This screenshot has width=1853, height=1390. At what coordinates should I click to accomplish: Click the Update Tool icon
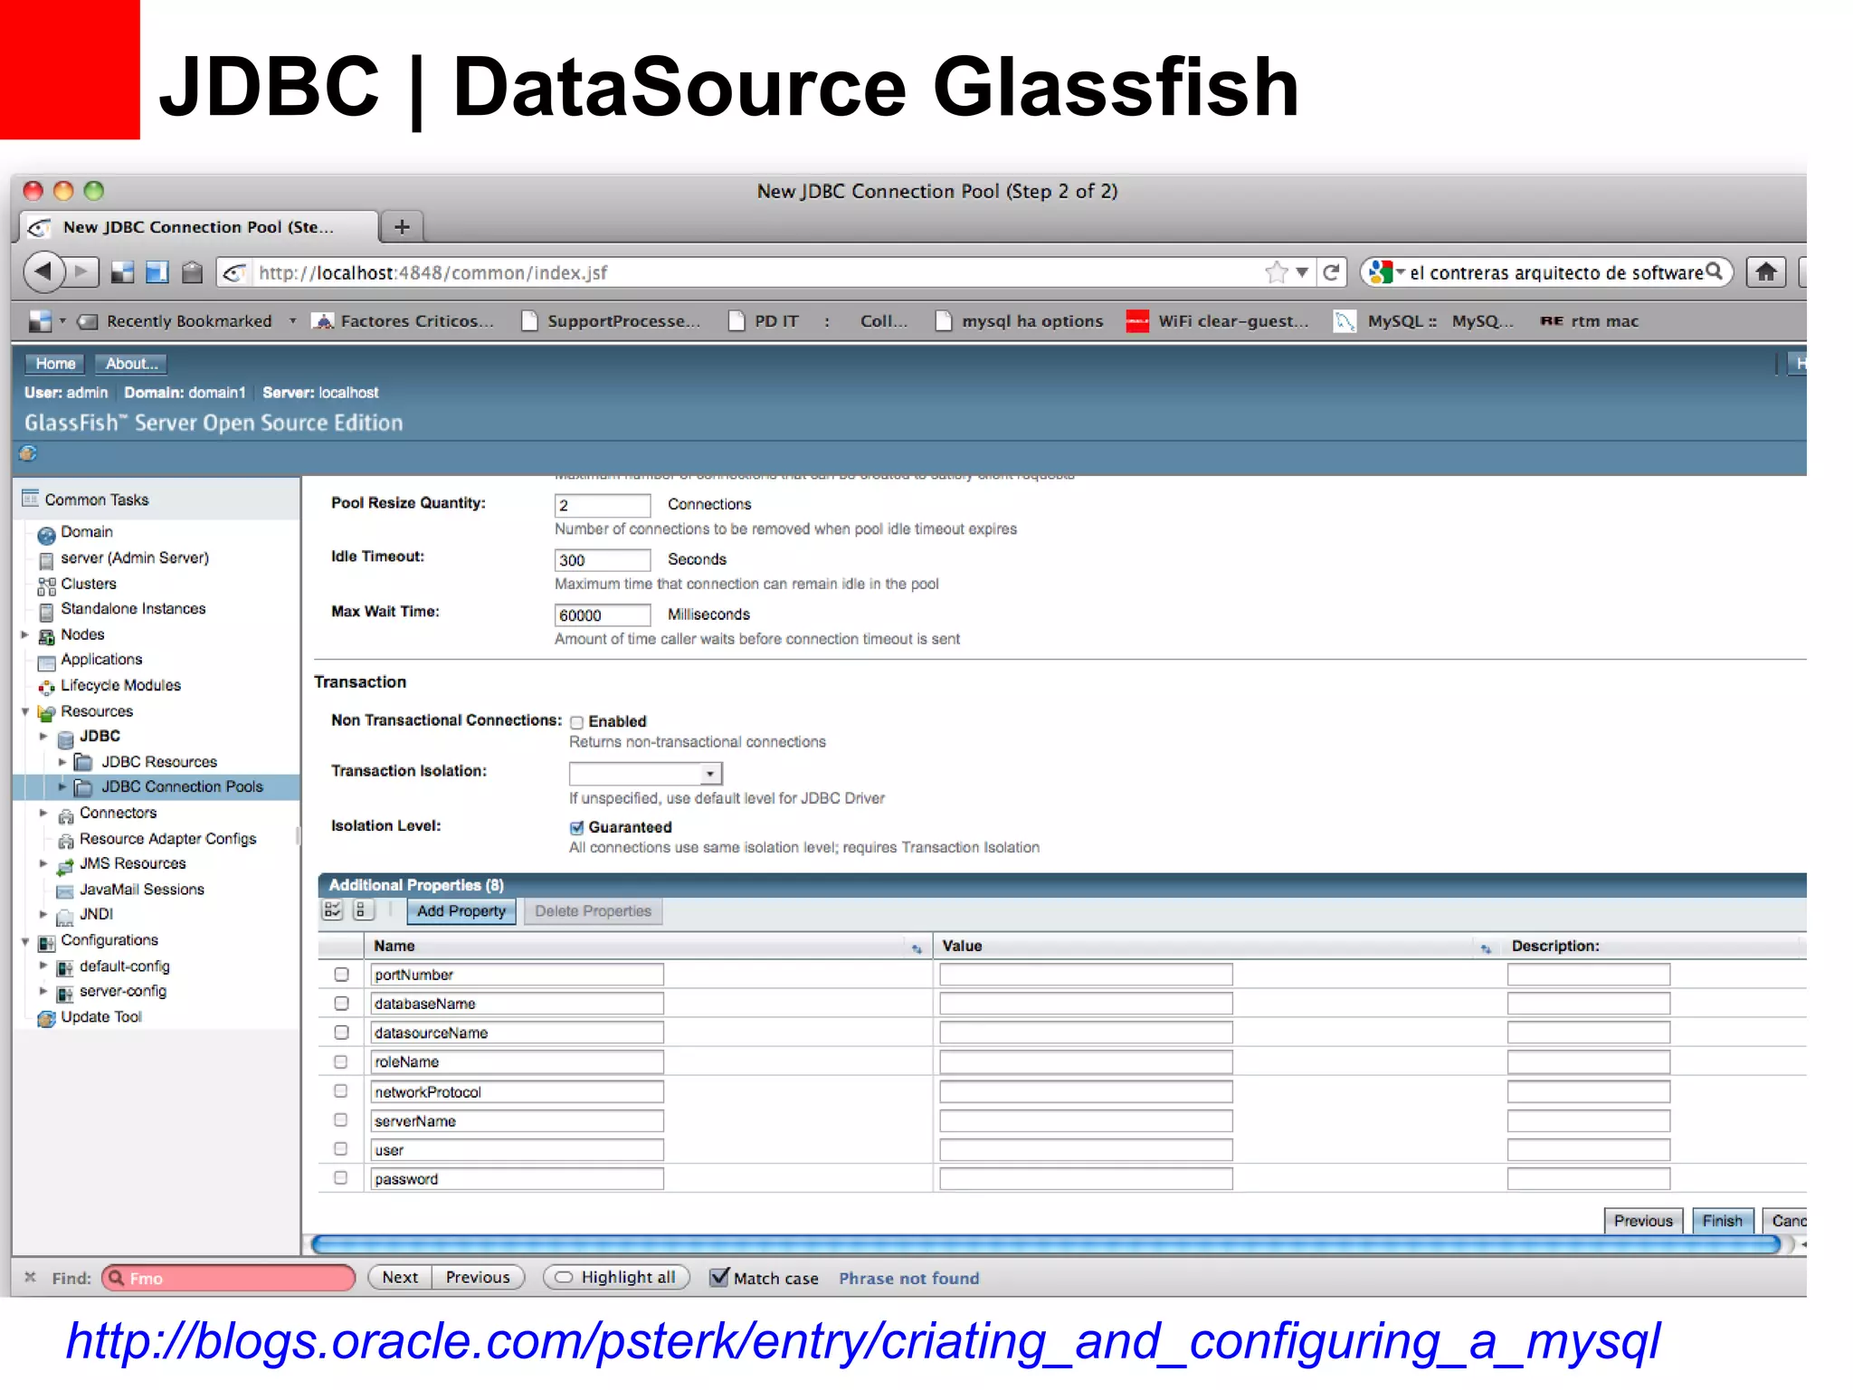pos(46,1019)
